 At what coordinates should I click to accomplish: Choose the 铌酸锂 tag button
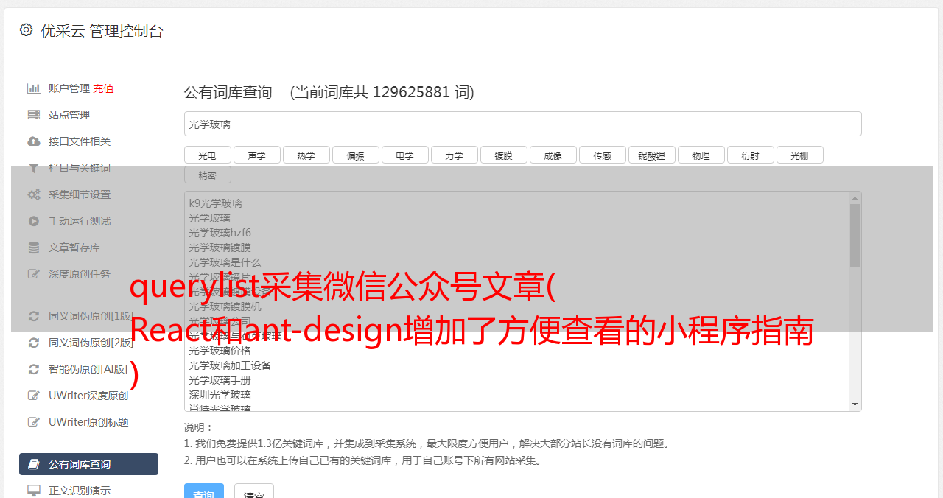[651, 155]
